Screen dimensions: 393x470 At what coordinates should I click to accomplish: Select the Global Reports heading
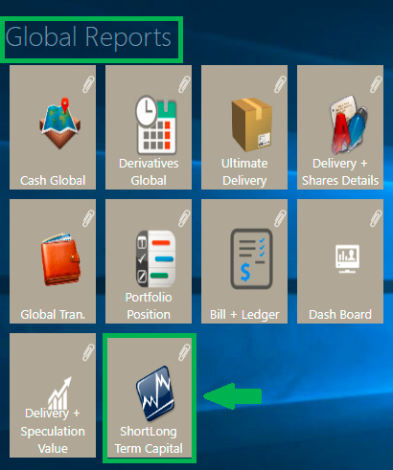88,38
